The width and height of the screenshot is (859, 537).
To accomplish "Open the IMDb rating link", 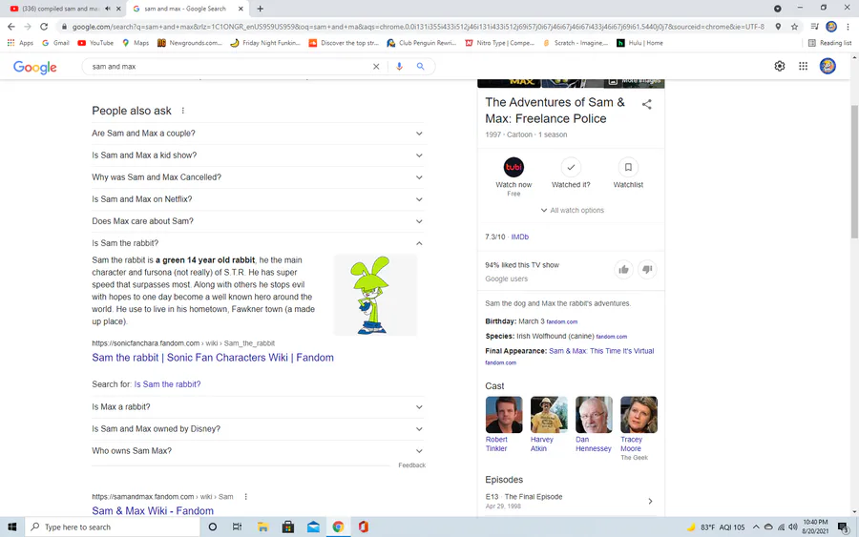I will tap(520, 238).
